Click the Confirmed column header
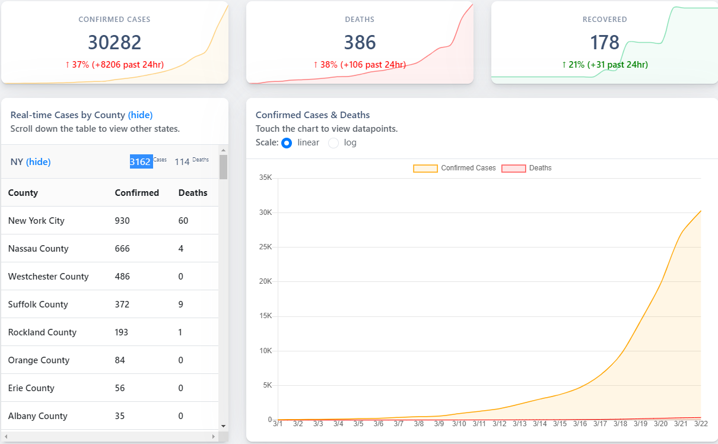This screenshot has width=718, height=444. [x=137, y=193]
